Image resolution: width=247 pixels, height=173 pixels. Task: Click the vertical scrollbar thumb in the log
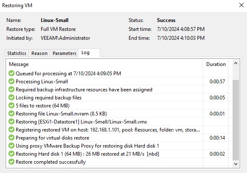coord(236,120)
